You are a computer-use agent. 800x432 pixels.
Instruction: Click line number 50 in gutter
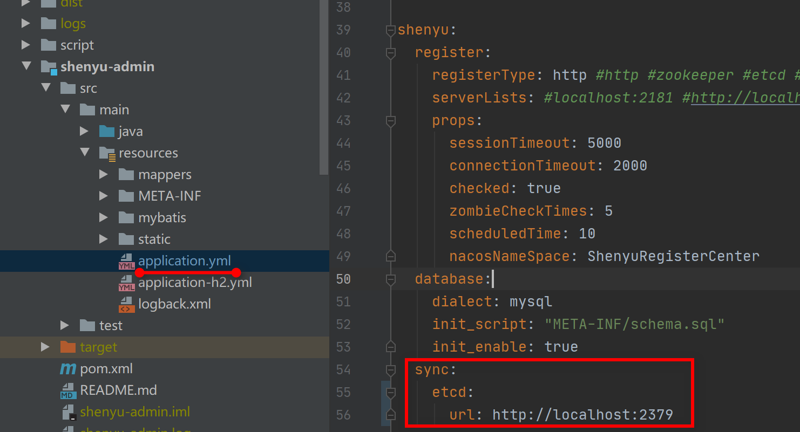(343, 279)
